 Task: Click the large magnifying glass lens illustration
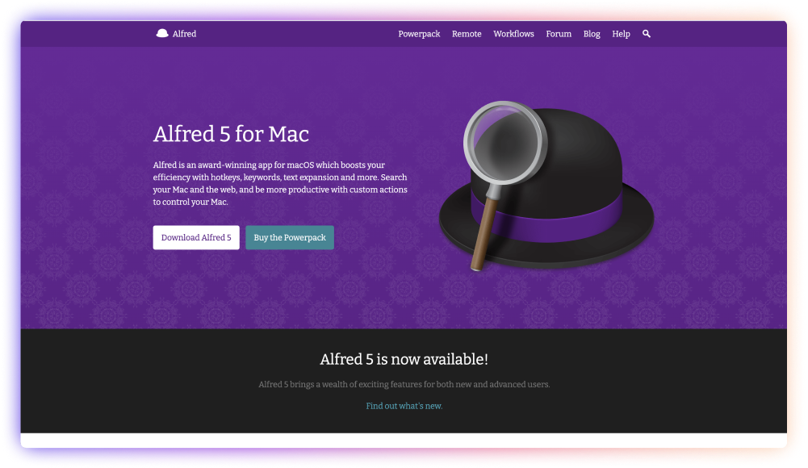[x=504, y=143]
